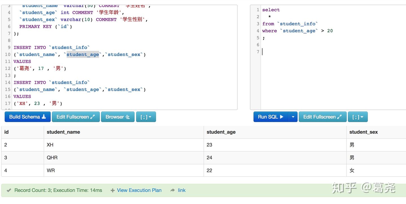Screen dimensions: 406x204
Task: Select the QHR row cell
Action: pyautogui.click(x=52, y=158)
